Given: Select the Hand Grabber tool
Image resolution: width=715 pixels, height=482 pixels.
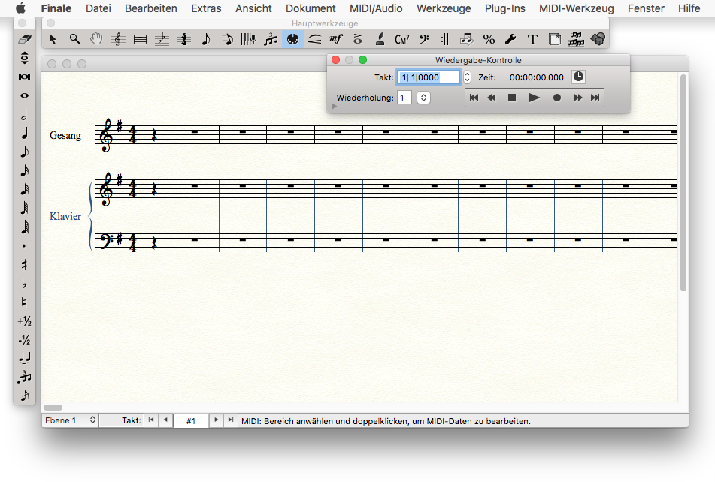Looking at the screenshot, I should coord(96,40).
